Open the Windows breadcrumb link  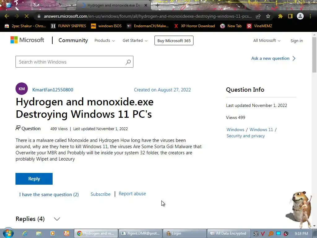point(235,130)
